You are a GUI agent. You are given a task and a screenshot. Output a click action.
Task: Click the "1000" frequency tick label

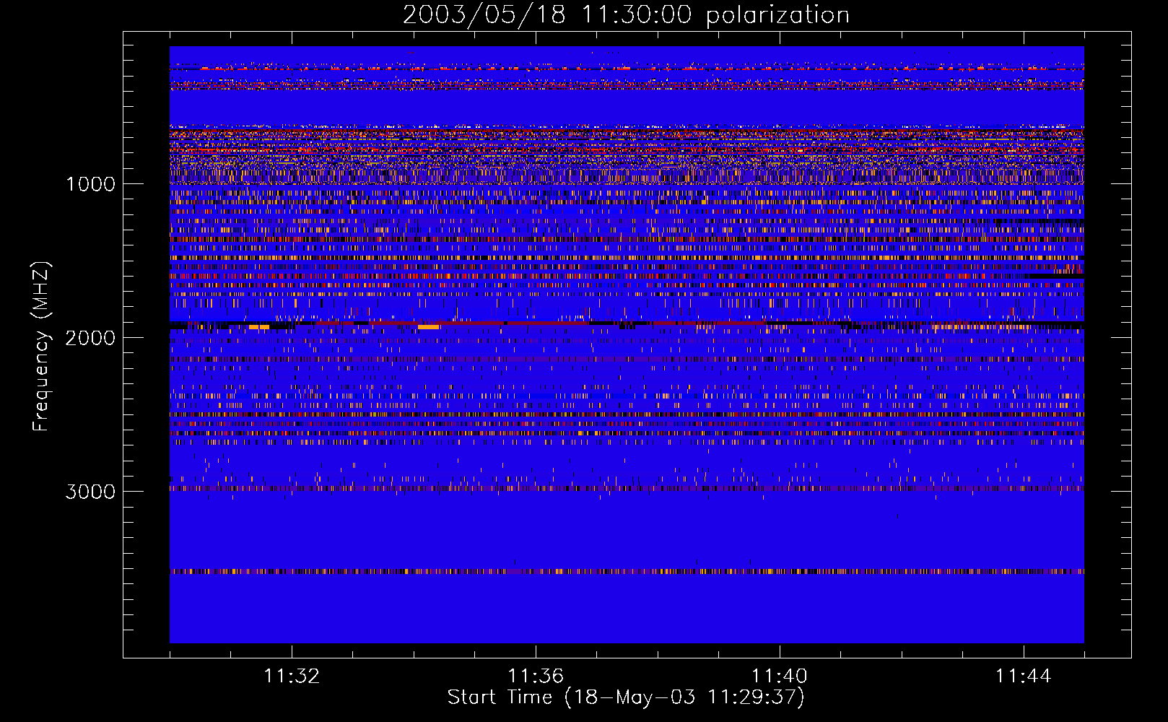(90, 184)
